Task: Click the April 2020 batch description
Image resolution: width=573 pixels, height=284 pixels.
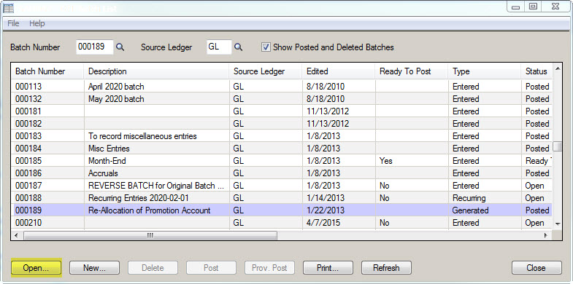Action: coord(116,87)
